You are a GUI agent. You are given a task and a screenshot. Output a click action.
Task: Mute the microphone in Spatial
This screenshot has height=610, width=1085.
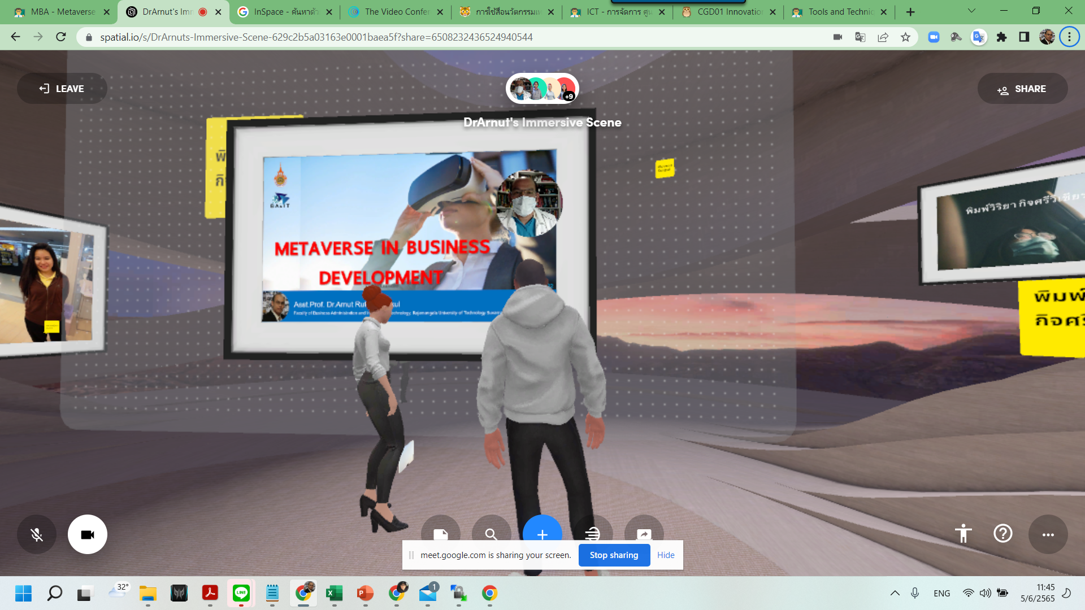click(x=36, y=534)
